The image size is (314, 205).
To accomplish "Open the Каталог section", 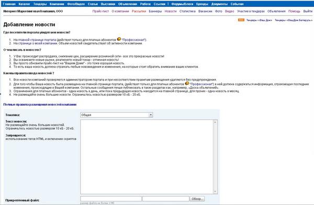I will tap(24, 4).
